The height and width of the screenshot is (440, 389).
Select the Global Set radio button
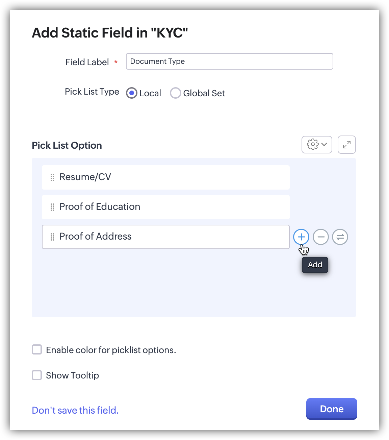click(x=175, y=93)
